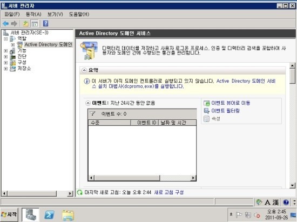Select the 진단 tree node
This screenshot has width=297, height=222.
click(22, 57)
